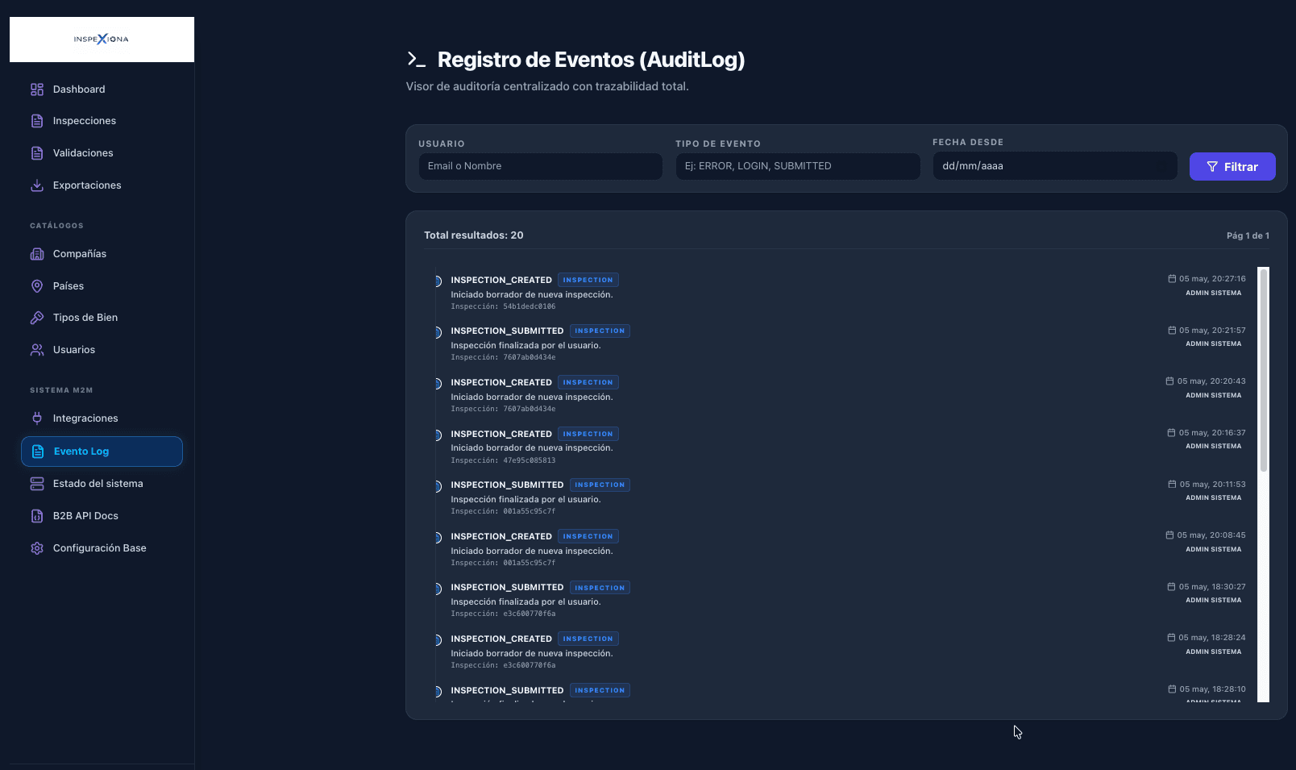
Task: Click the terminal icon beside page title
Action: pos(416,59)
